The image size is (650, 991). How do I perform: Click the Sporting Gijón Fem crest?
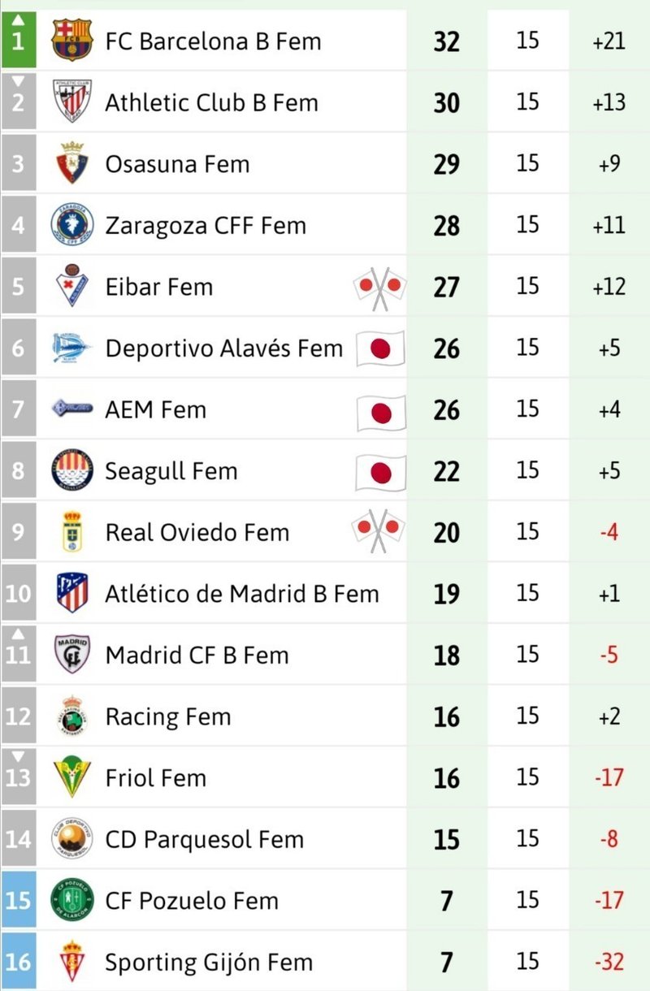pyautogui.click(x=72, y=962)
